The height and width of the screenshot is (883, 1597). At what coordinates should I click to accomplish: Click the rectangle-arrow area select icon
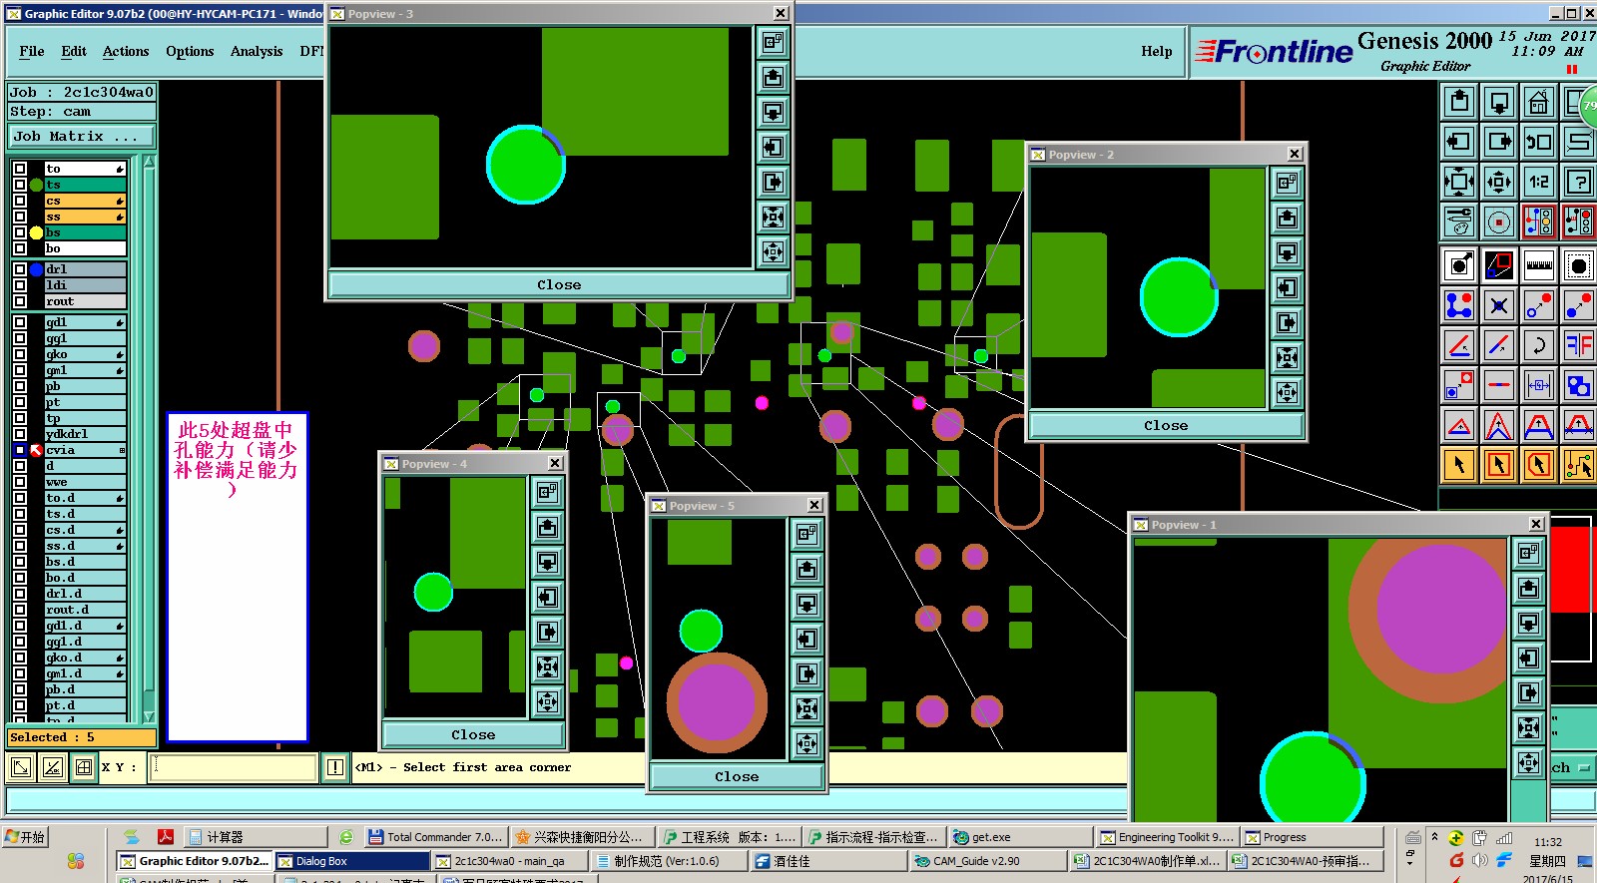(x=1499, y=465)
